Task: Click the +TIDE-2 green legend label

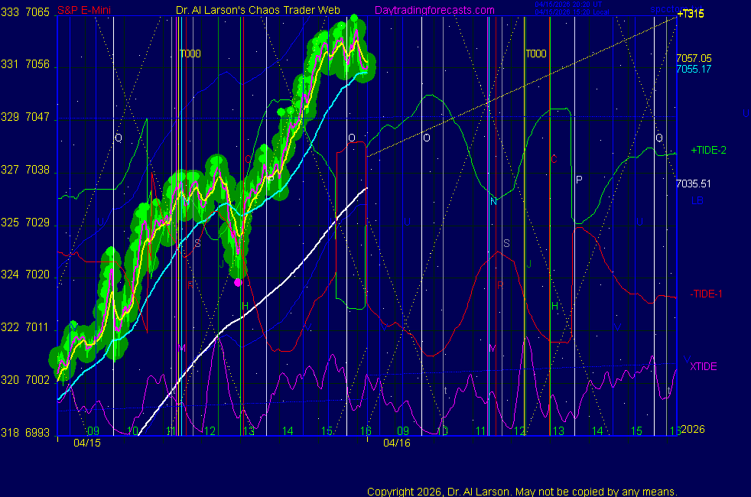Action: [708, 151]
